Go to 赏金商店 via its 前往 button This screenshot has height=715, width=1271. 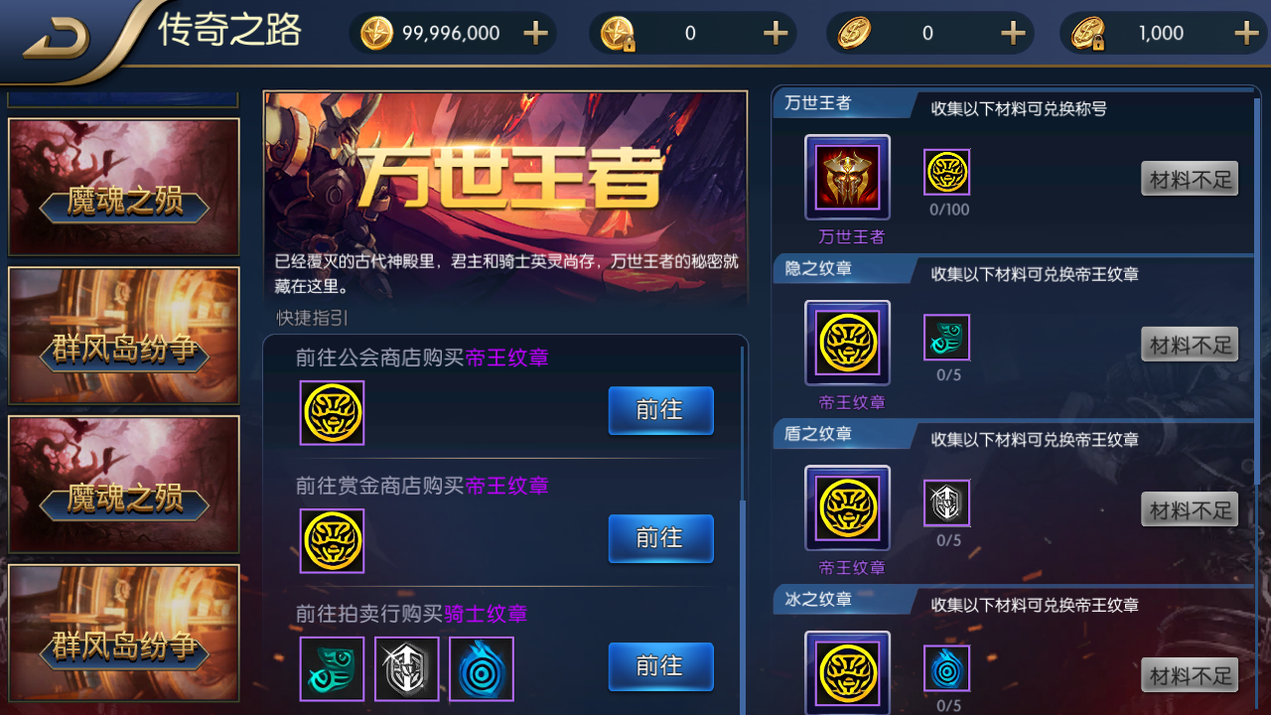pos(660,538)
